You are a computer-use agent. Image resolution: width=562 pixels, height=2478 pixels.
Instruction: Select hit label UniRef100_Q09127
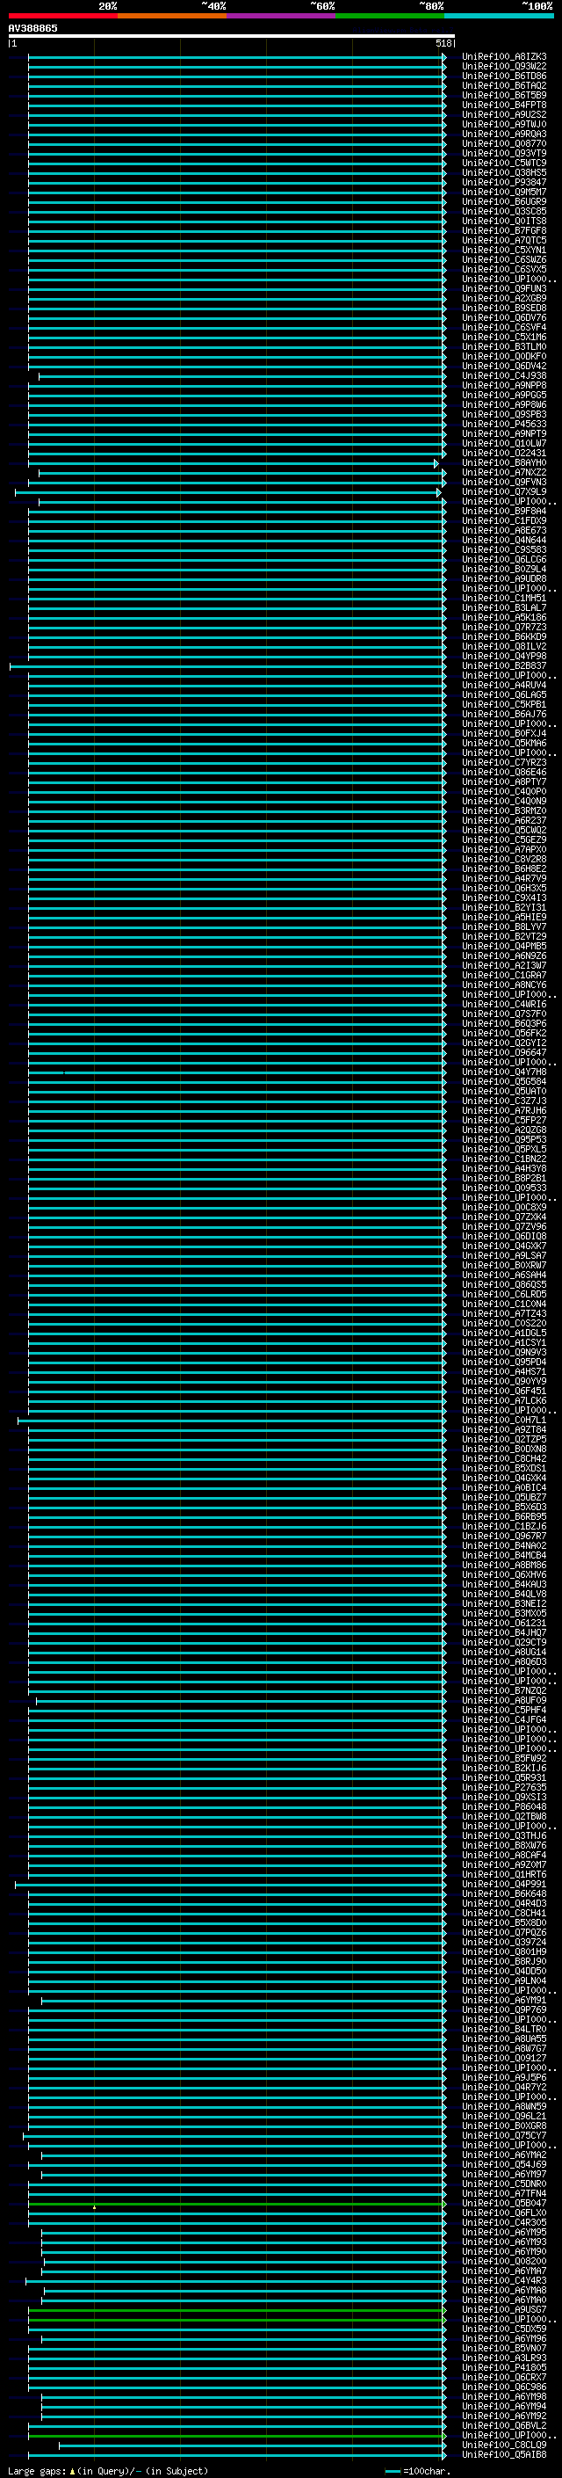(x=504, y=2059)
